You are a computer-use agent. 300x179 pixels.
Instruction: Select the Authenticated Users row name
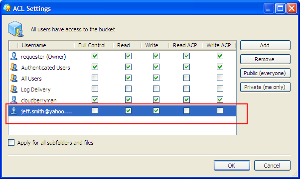(45, 68)
